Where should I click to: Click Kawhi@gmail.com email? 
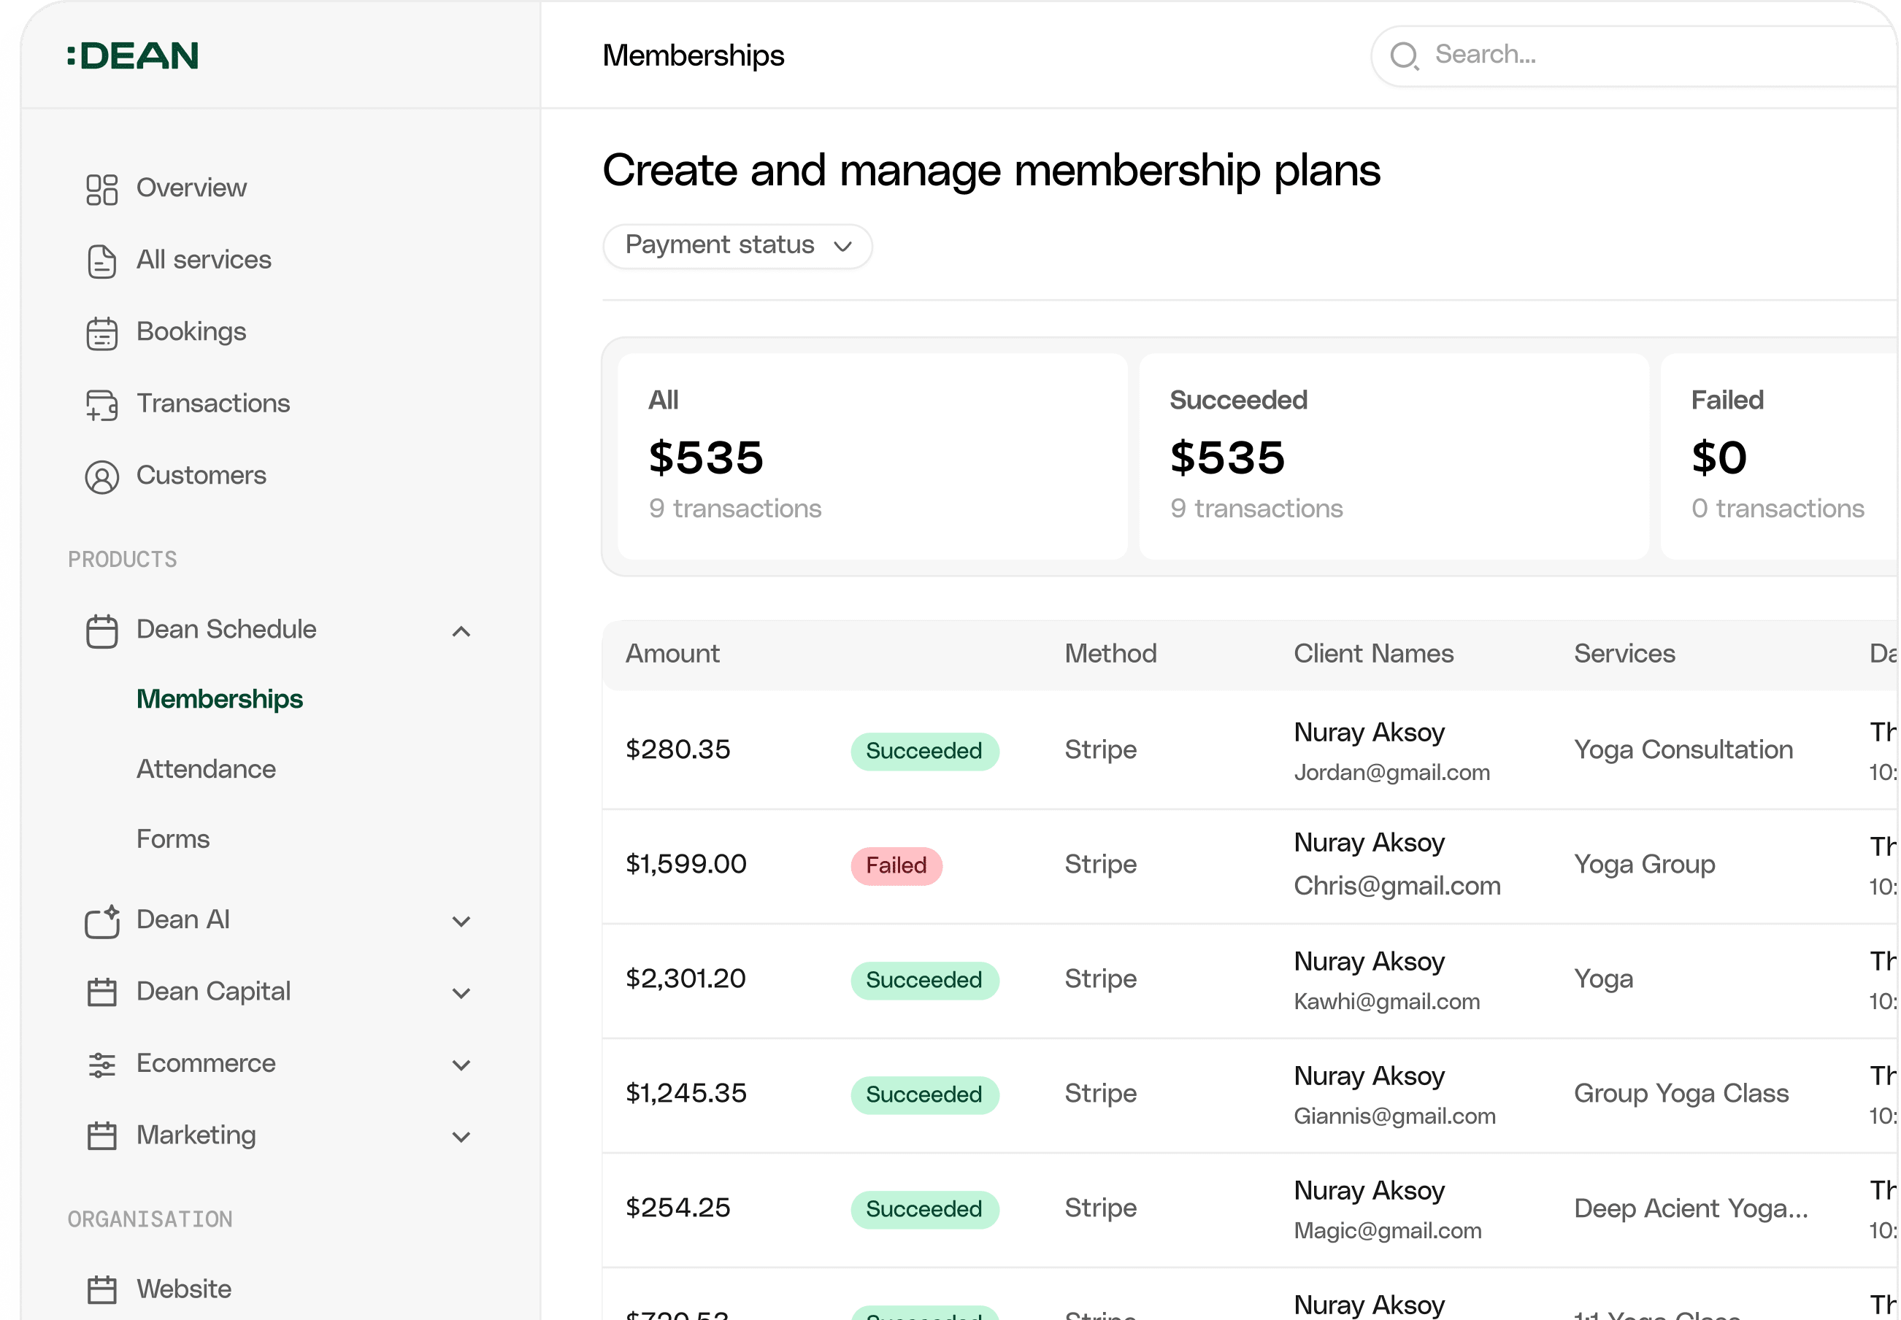pos(1386,1002)
